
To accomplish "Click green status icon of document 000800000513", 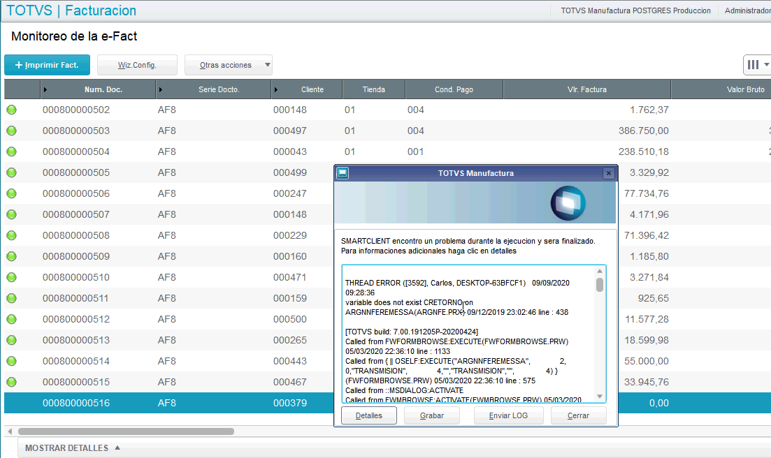I will [x=11, y=340].
